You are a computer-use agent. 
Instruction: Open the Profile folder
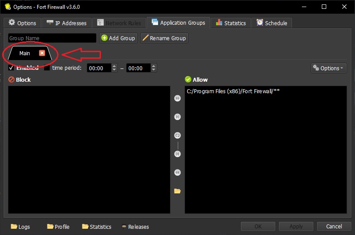[x=58, y=227]
